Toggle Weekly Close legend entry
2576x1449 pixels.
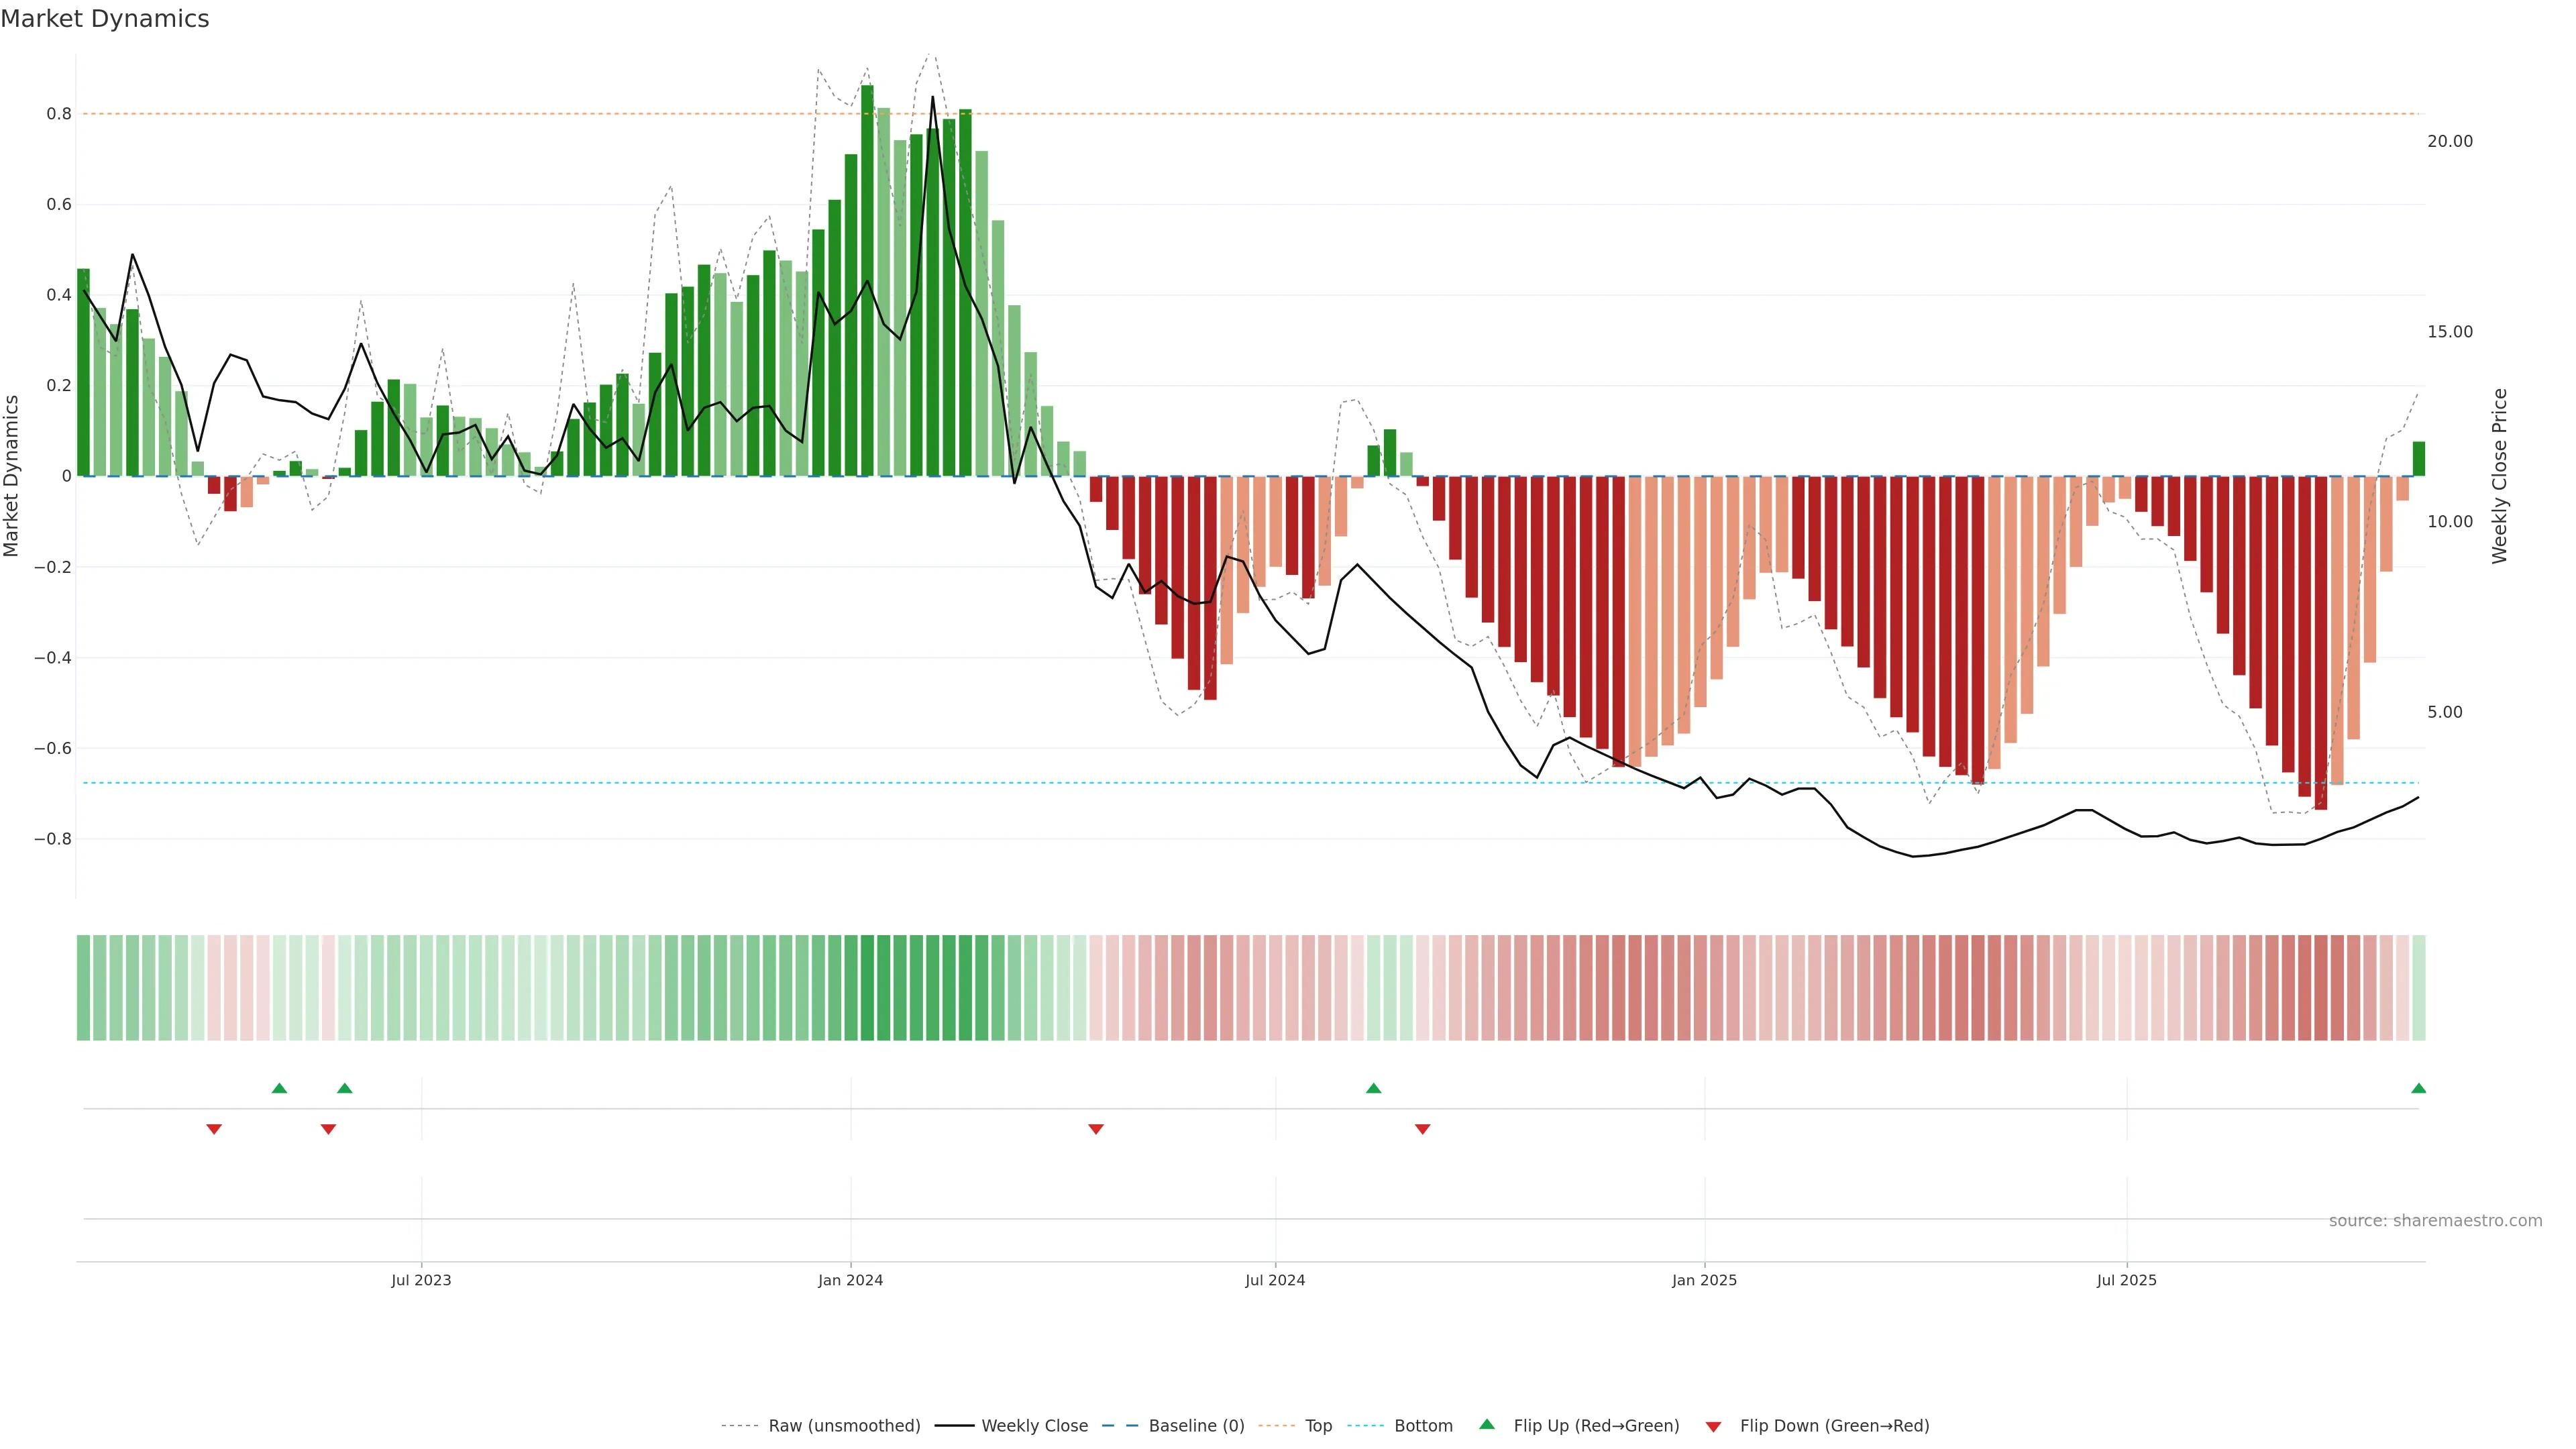[x=1034, y=1425]
